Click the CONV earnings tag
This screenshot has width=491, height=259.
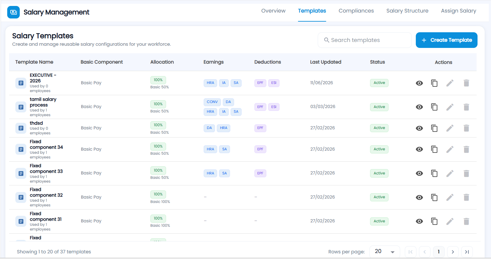click(x=212, y=102)
